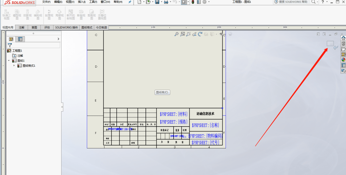Viewport: 346px width, 175px height.
Task: Click the Rebuild traffic light icon
Action: pyautogui.click(x=193, y=2)
